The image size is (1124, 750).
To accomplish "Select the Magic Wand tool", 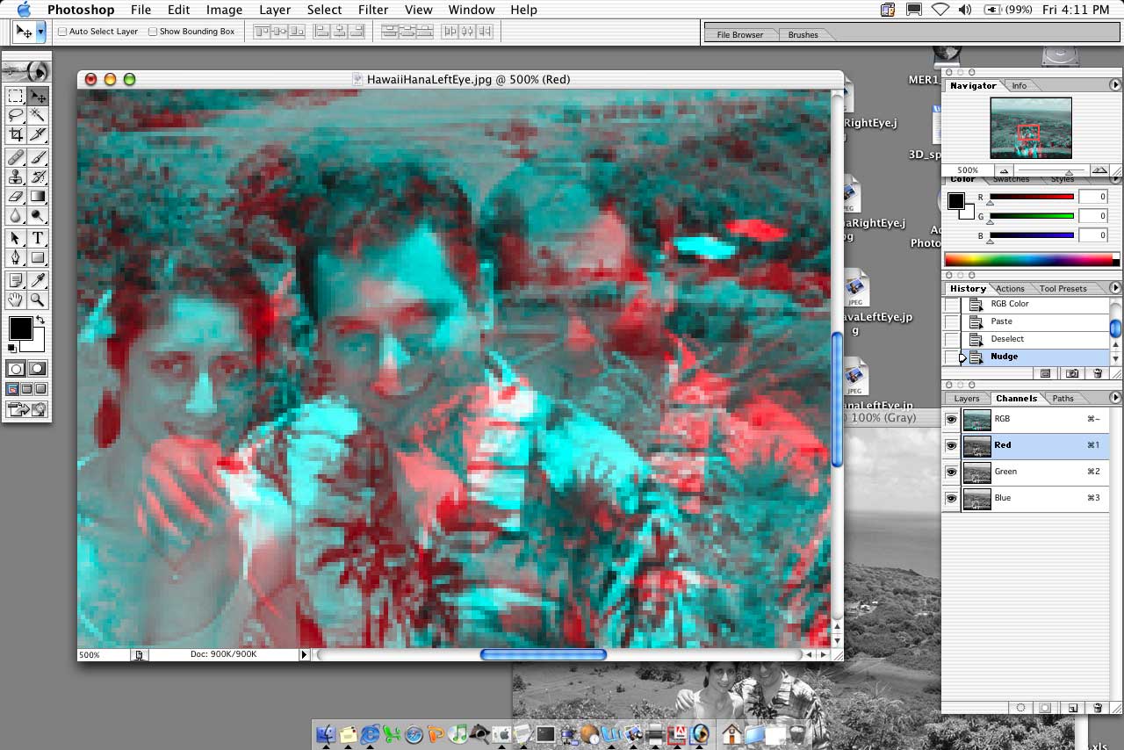I will 38,115.
